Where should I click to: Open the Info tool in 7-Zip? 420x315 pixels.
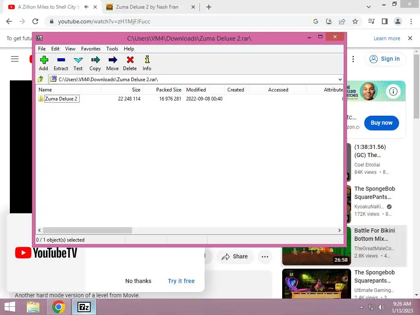[147, 64]
